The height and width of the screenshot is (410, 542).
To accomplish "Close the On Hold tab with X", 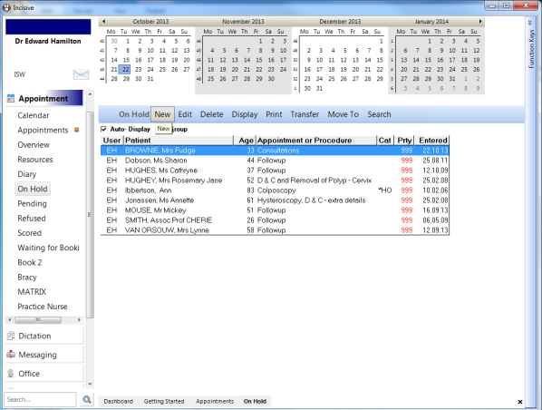I will tap(520, 402).
